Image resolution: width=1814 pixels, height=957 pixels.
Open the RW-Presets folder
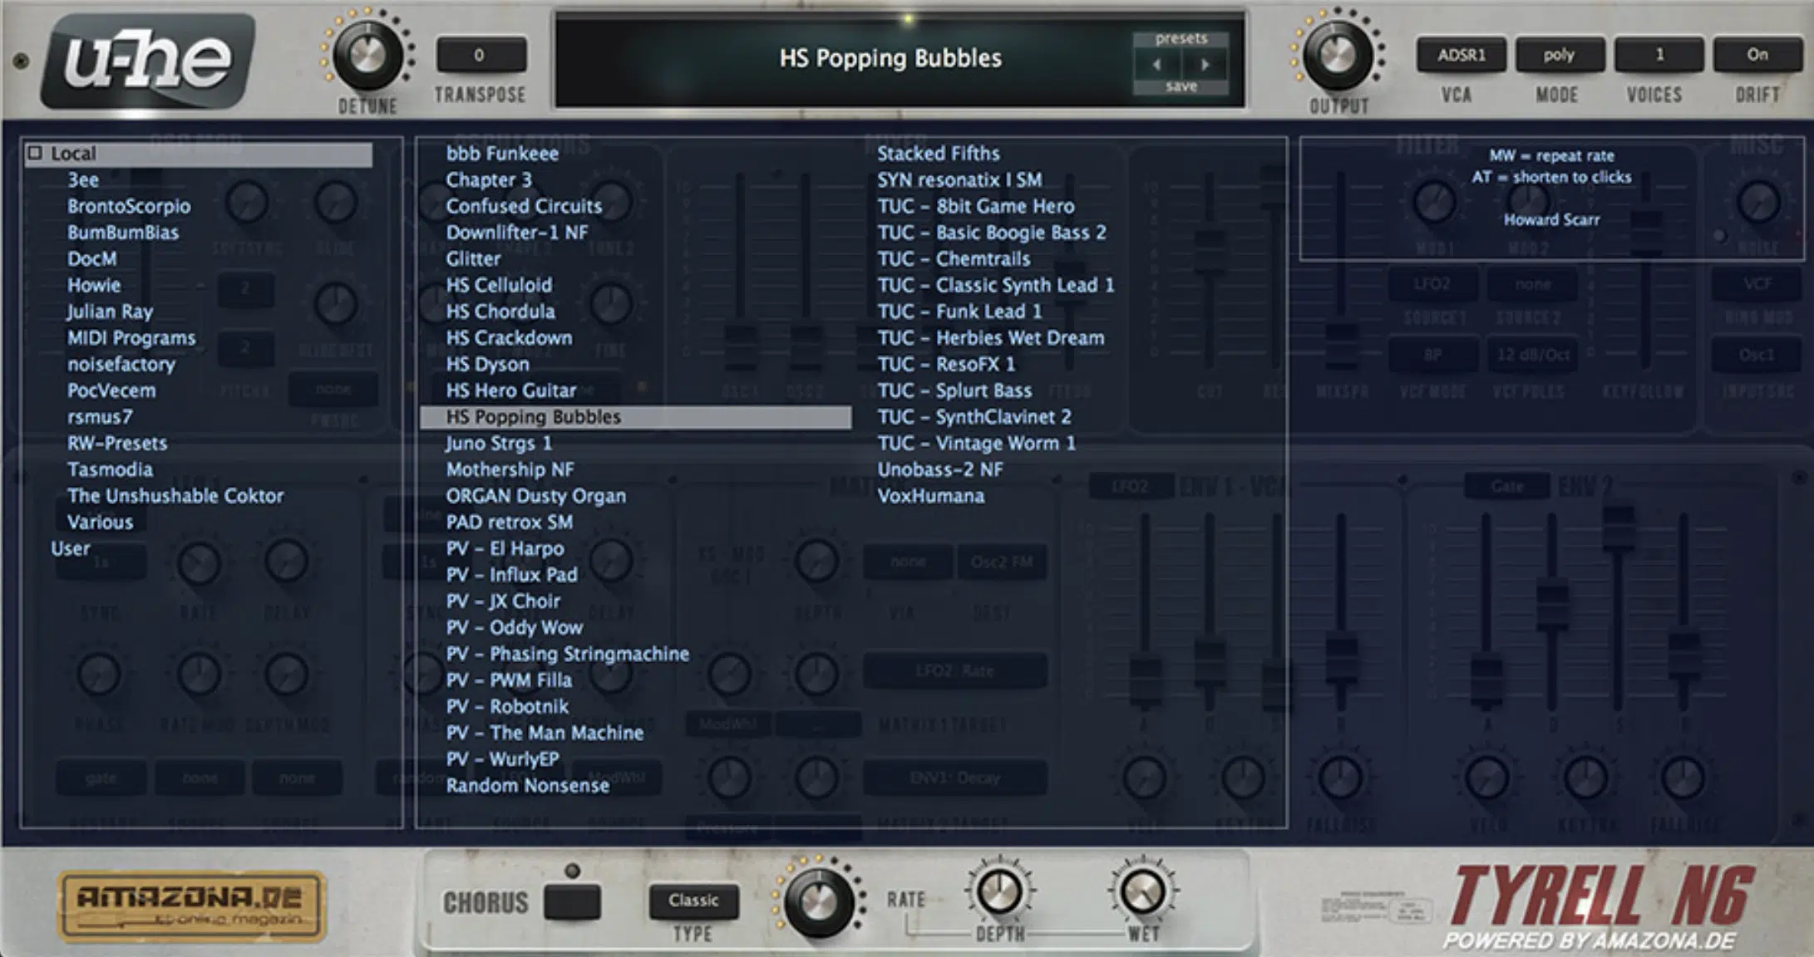pos(117,444)
